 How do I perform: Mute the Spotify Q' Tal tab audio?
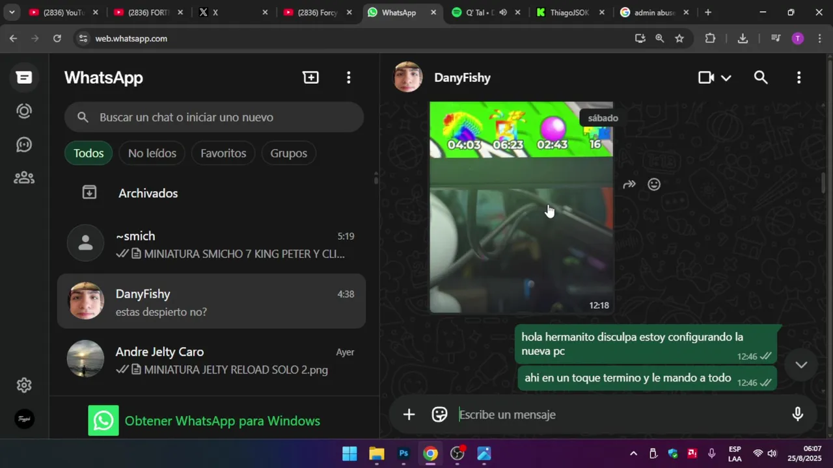tap(503, 12)
